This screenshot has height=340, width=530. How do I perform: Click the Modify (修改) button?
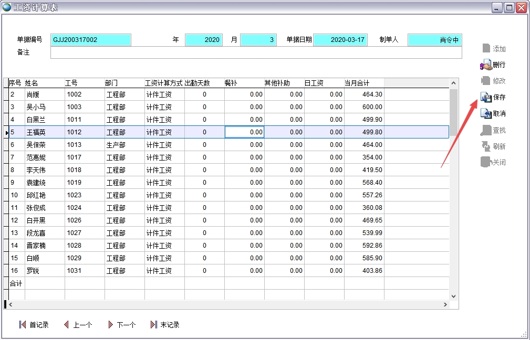pos(493,81)
